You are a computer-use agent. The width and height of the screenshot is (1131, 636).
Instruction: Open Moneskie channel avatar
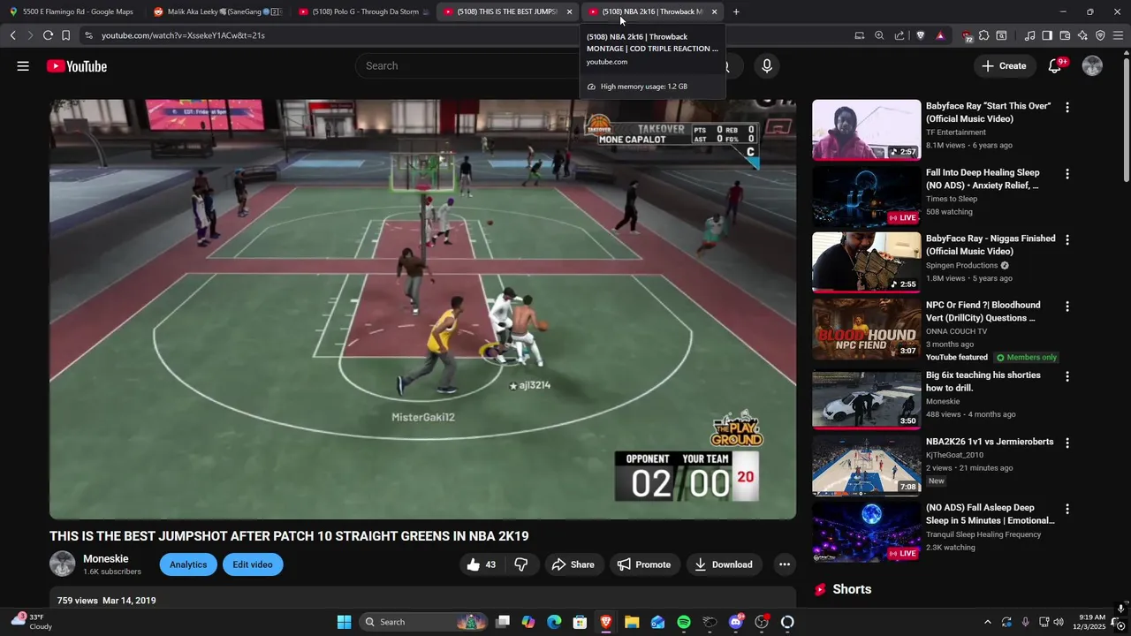tap(62, 564)
